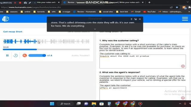Open the Bandicam recorder taskbar icon
191x107 pixels.
click(140, 104)
